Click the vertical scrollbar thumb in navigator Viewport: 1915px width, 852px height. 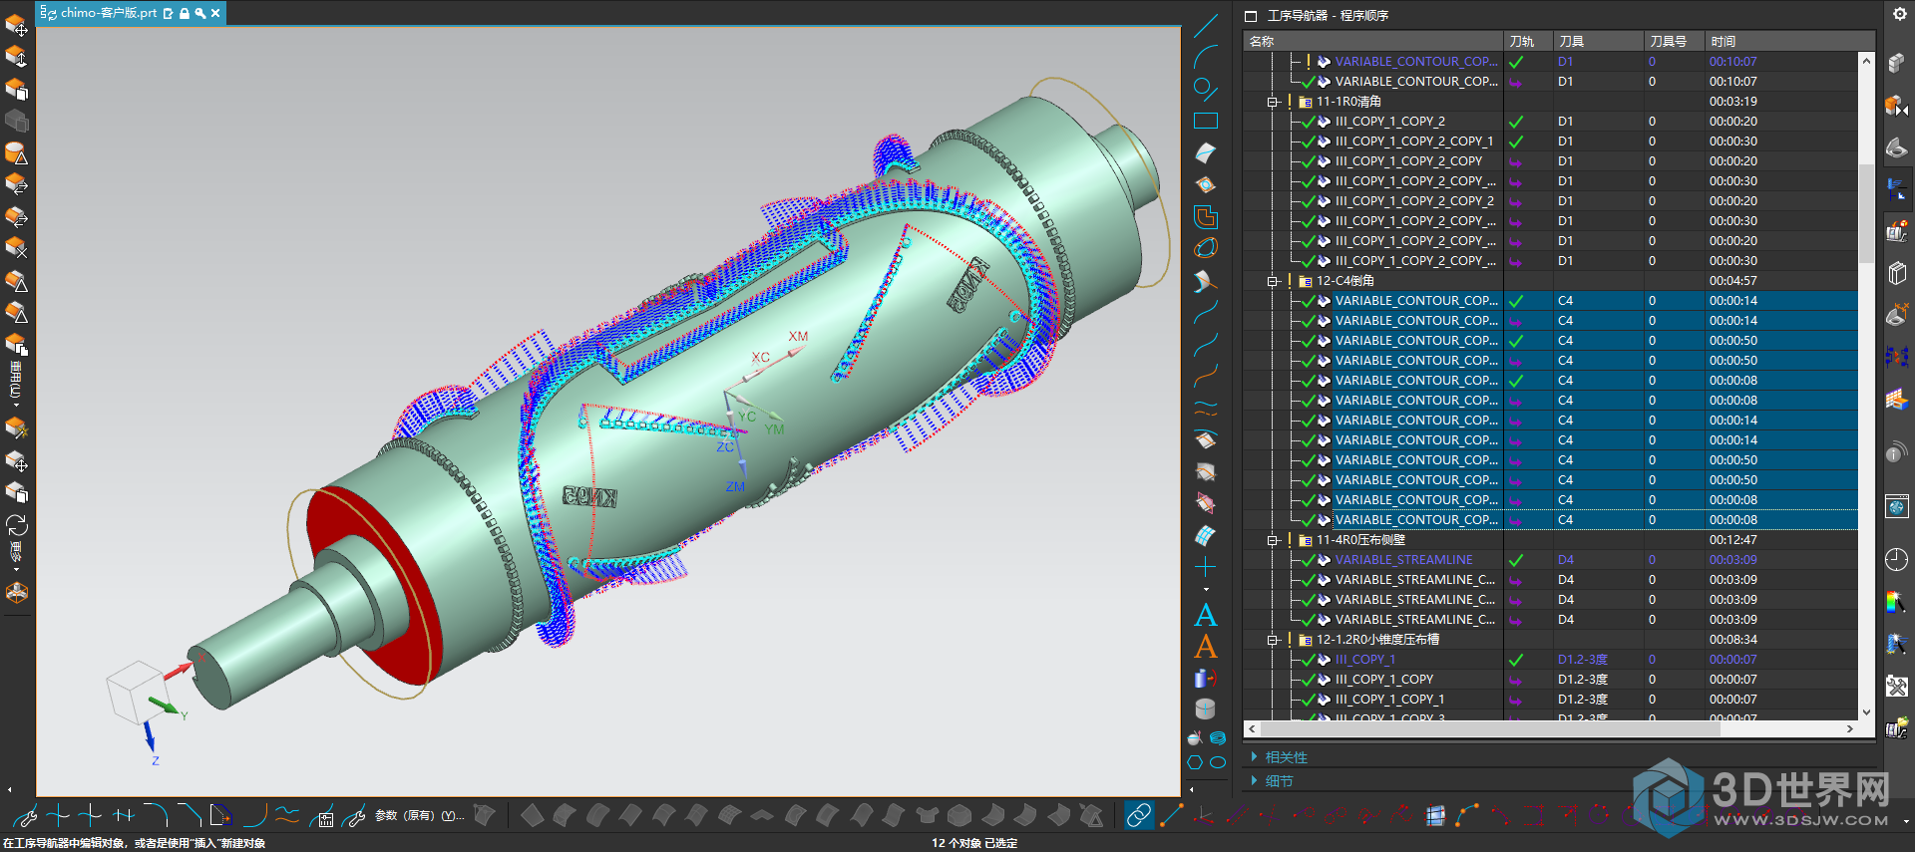(x=1866, y=213)
